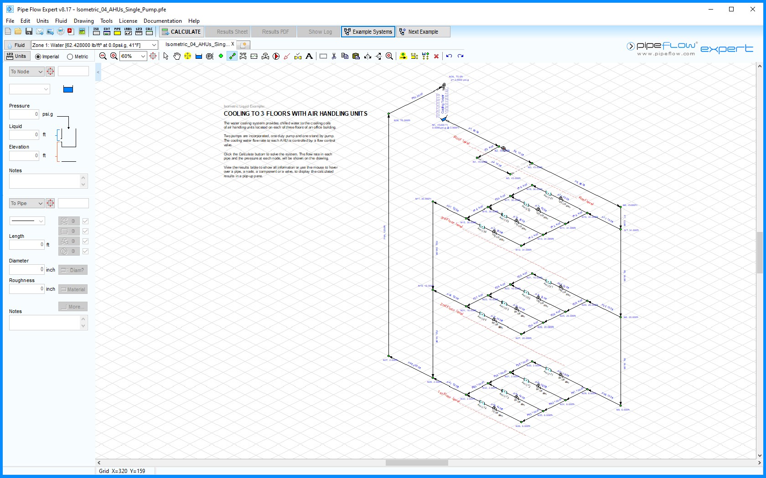Open the LABEL options icon

[128, 31]
